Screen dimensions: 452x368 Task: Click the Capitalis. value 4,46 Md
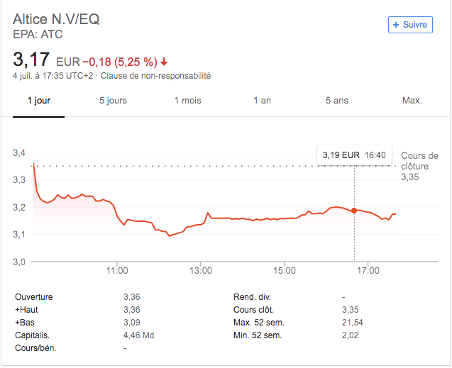pyautogui.click(x=138, y=335)
